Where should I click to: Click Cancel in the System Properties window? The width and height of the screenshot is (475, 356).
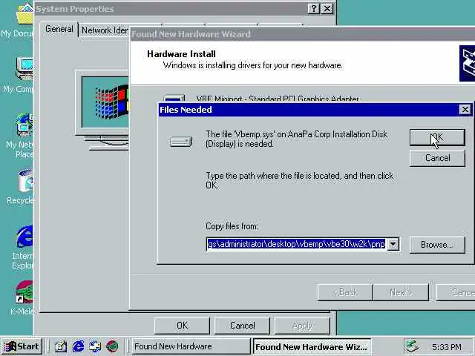[x=243, y=326]
